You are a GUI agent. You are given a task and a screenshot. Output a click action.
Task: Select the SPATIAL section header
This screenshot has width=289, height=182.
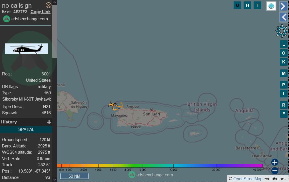pyautogui.click(x=26, y=129)
